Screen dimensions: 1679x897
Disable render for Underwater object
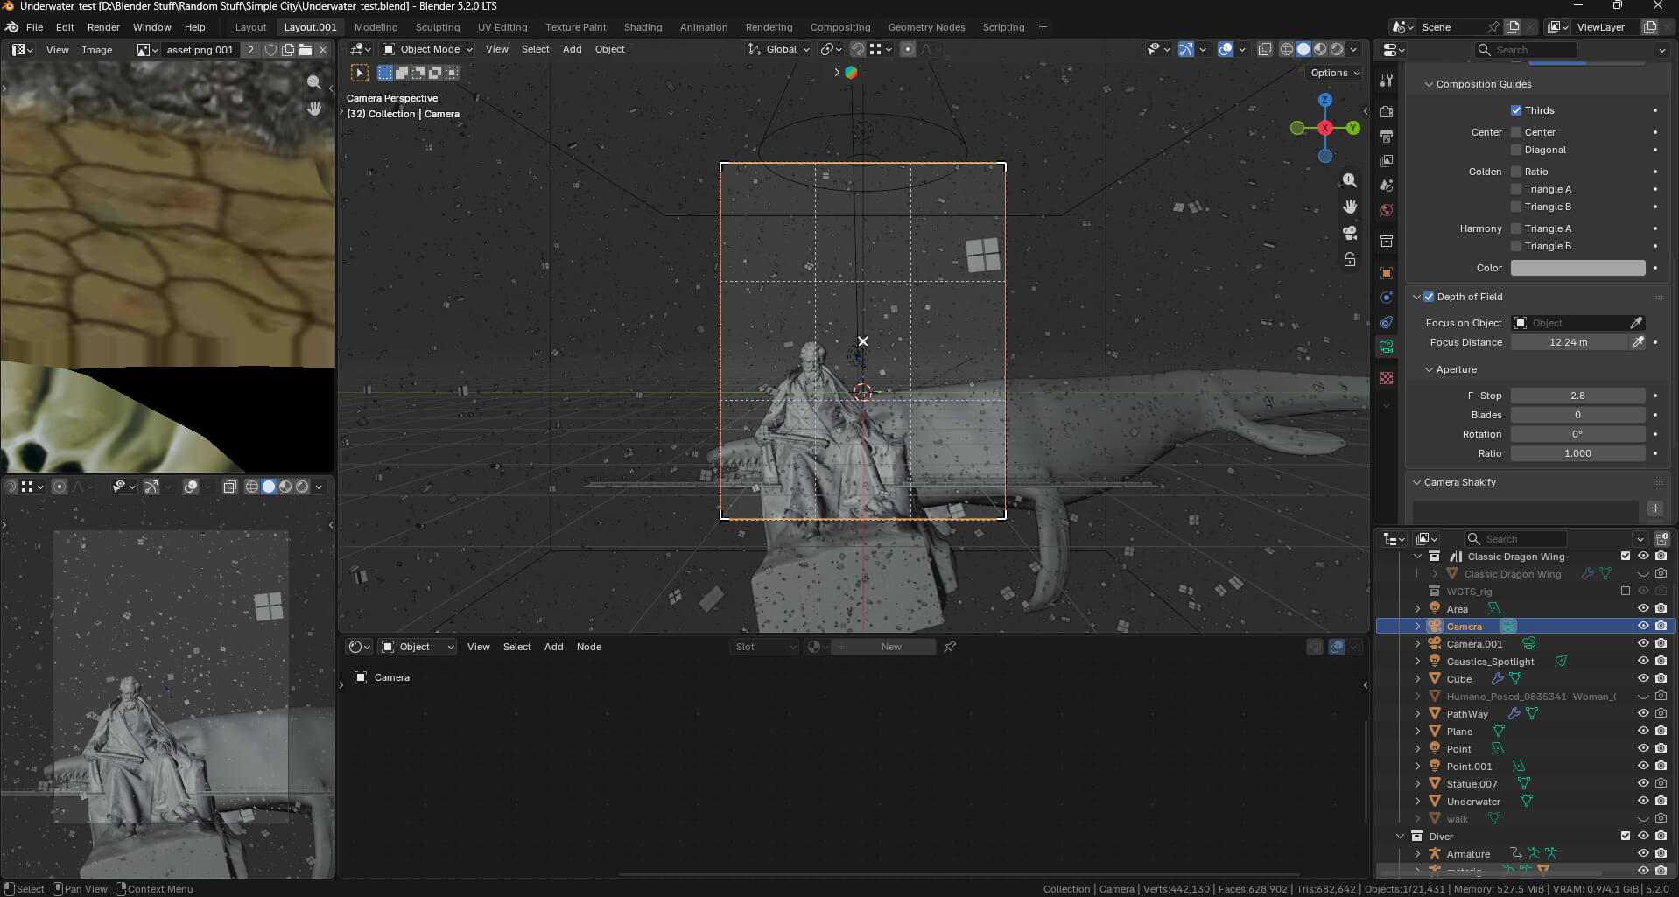1661,801
